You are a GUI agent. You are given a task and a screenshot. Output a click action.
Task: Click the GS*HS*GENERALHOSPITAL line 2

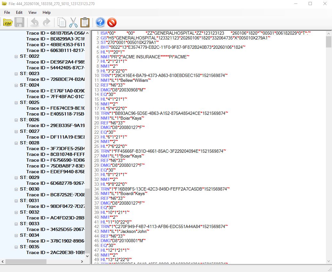(186, 38)
